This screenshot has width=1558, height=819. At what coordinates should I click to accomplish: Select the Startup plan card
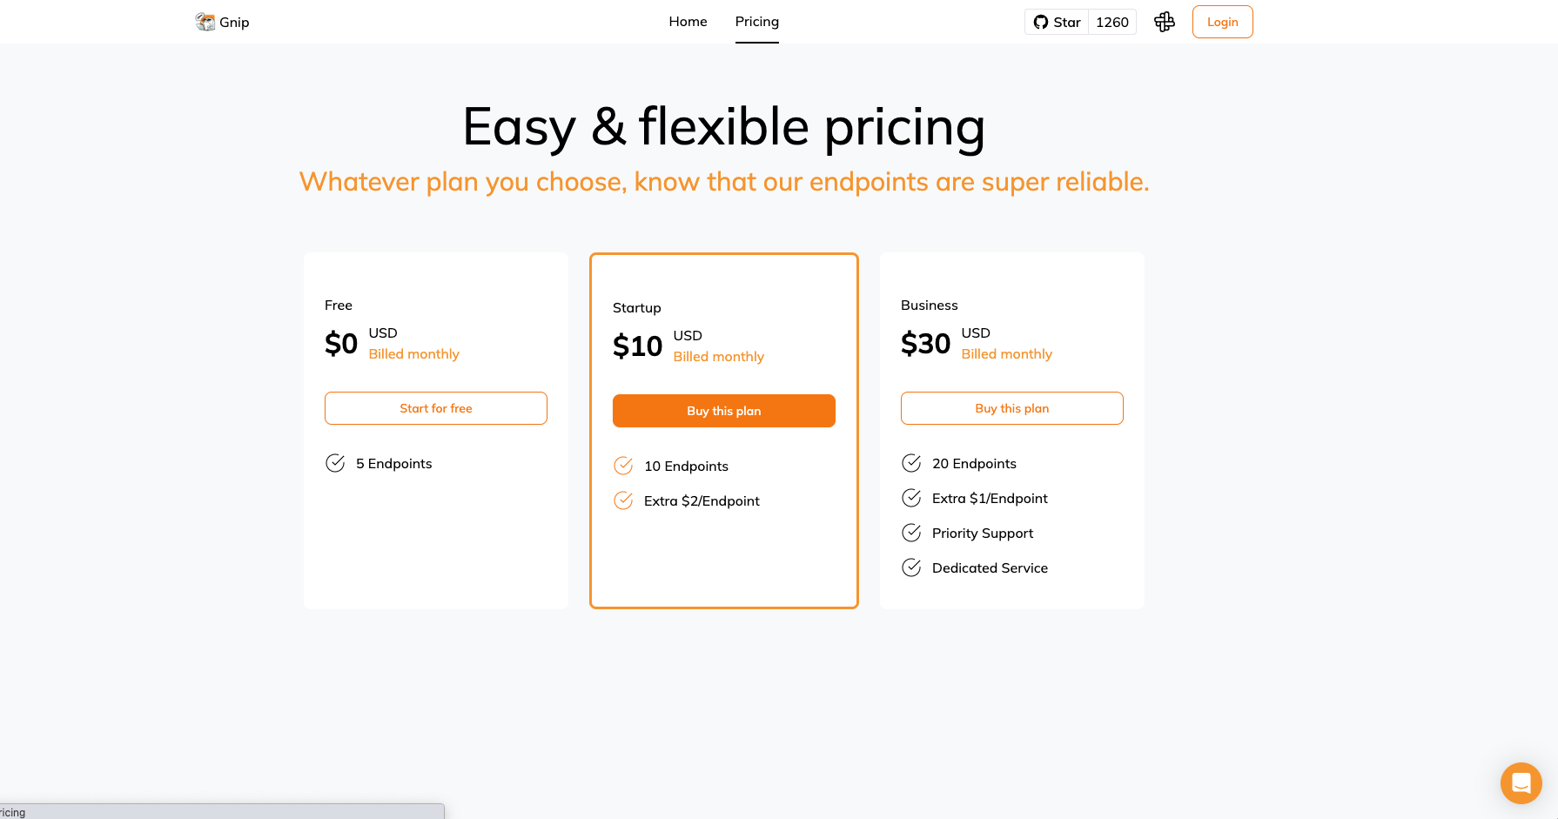pos(724,431)
